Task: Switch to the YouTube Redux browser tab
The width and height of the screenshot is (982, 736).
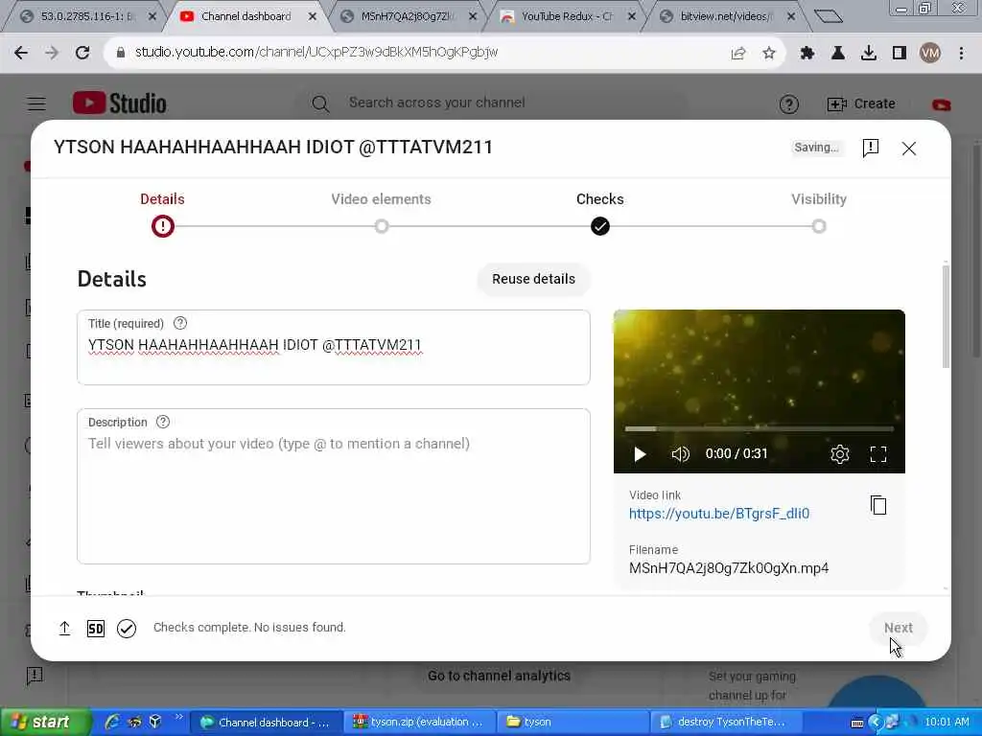Action: (x=568, y=17)
